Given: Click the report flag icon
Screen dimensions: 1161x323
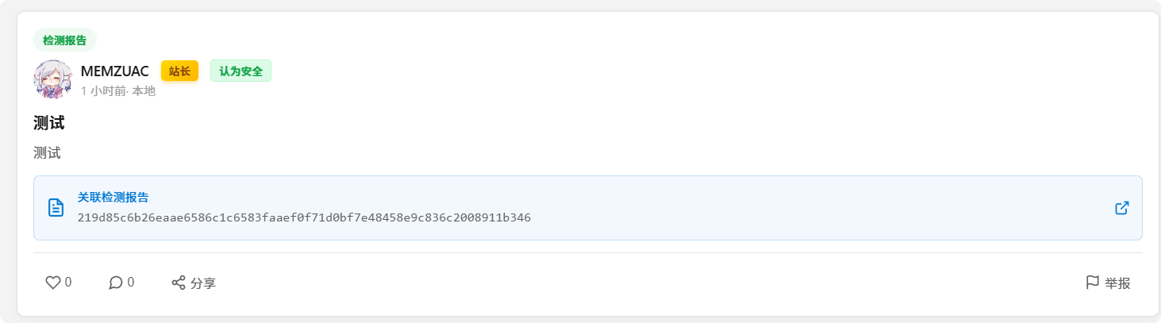Looking at the screenshot, I should coord(1092,283).
